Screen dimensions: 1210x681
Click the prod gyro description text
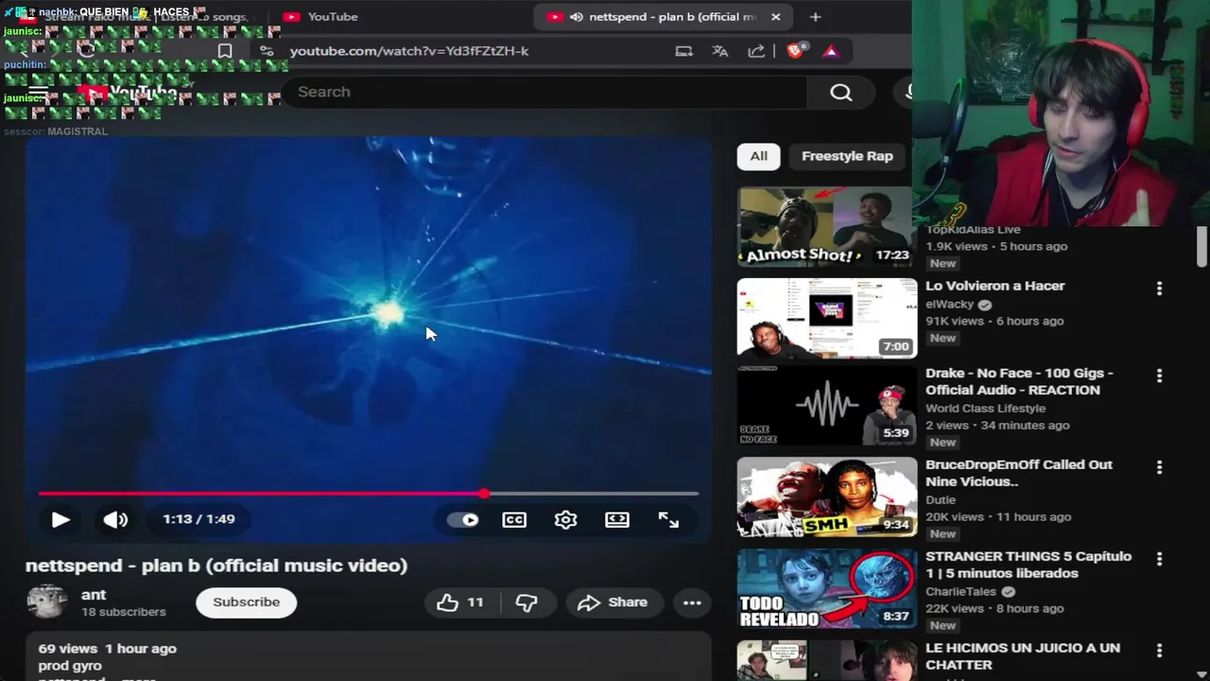tap(70, 666)
